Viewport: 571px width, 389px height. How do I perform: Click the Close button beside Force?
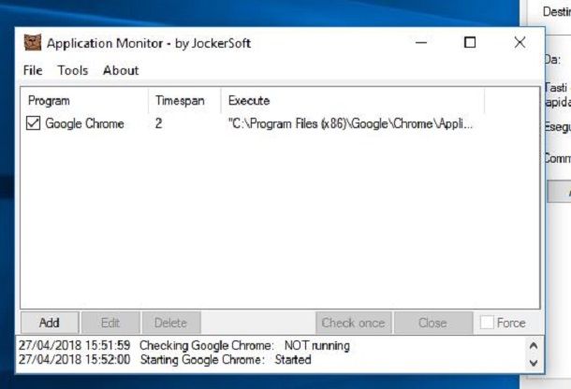pos(433,323)
